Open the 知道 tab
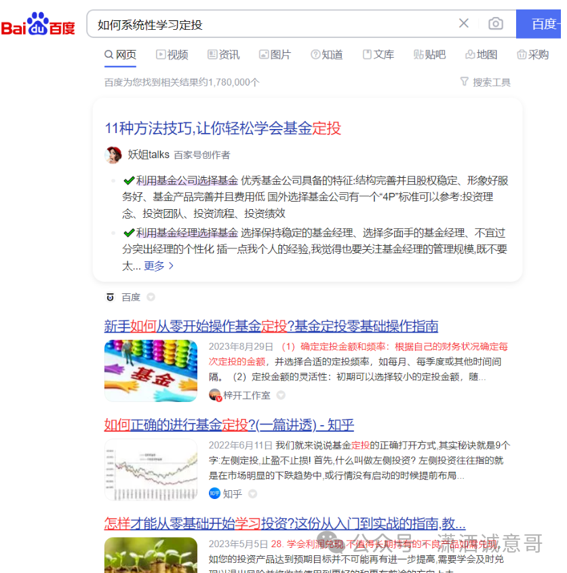This screenshot has height=573, width=567. 327,55
